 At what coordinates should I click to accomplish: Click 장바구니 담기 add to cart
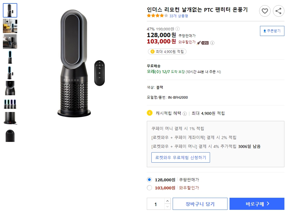200,204
